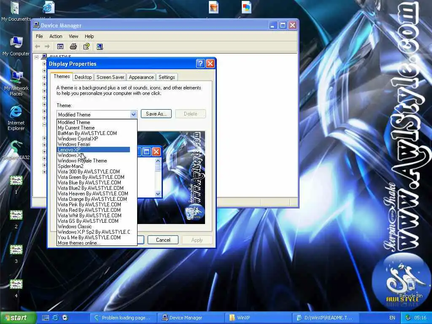Screen dimensions: 432x324
Task: Choose You & Me By AWLSTYLE.COM theme
Action: click(93, 237)
